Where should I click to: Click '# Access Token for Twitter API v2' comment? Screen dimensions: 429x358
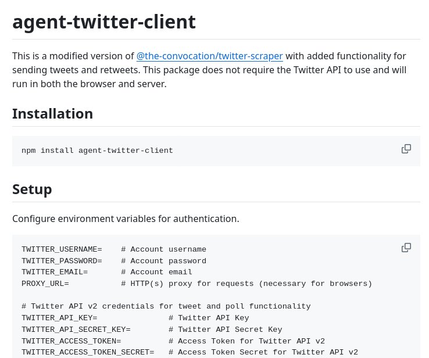[246, 341]
